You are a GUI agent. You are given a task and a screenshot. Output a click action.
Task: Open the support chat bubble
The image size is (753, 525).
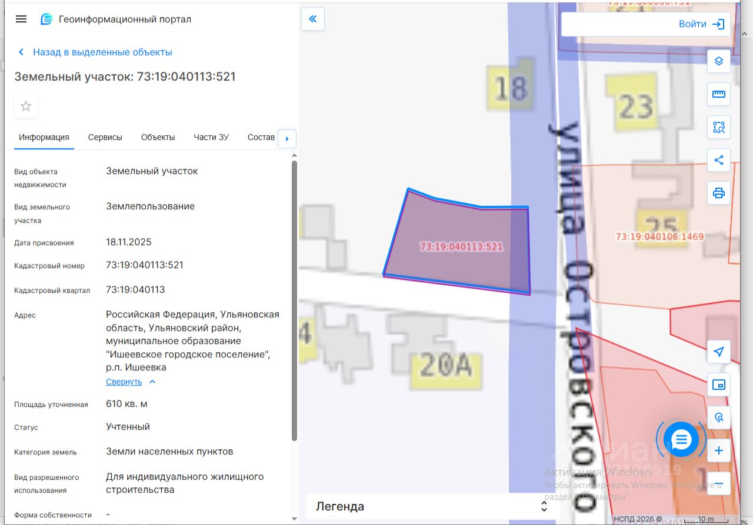[681, 439]
